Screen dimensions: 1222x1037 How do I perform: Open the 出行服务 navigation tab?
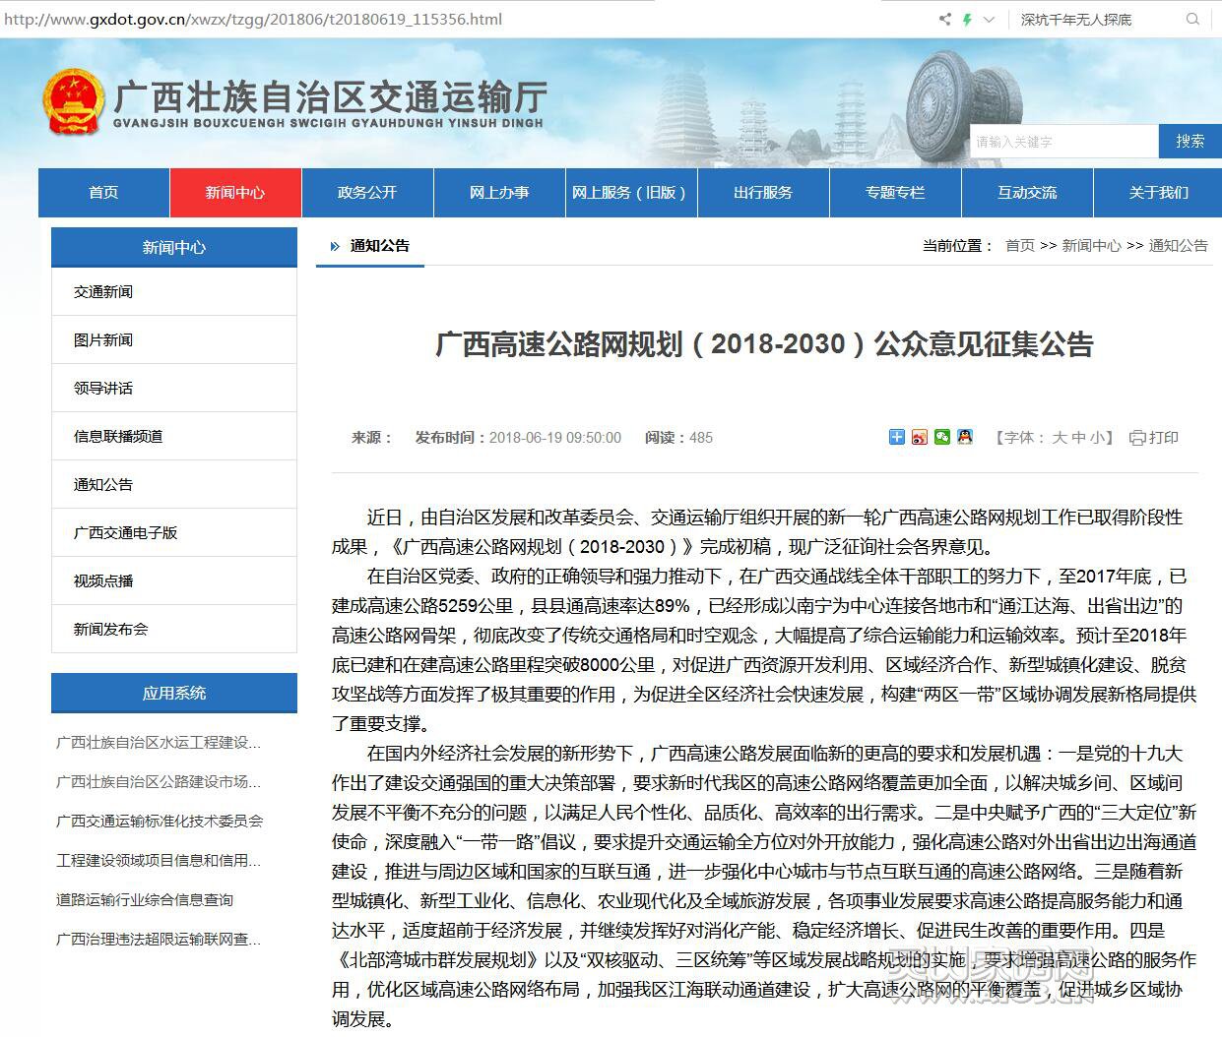tap(763, 193)
